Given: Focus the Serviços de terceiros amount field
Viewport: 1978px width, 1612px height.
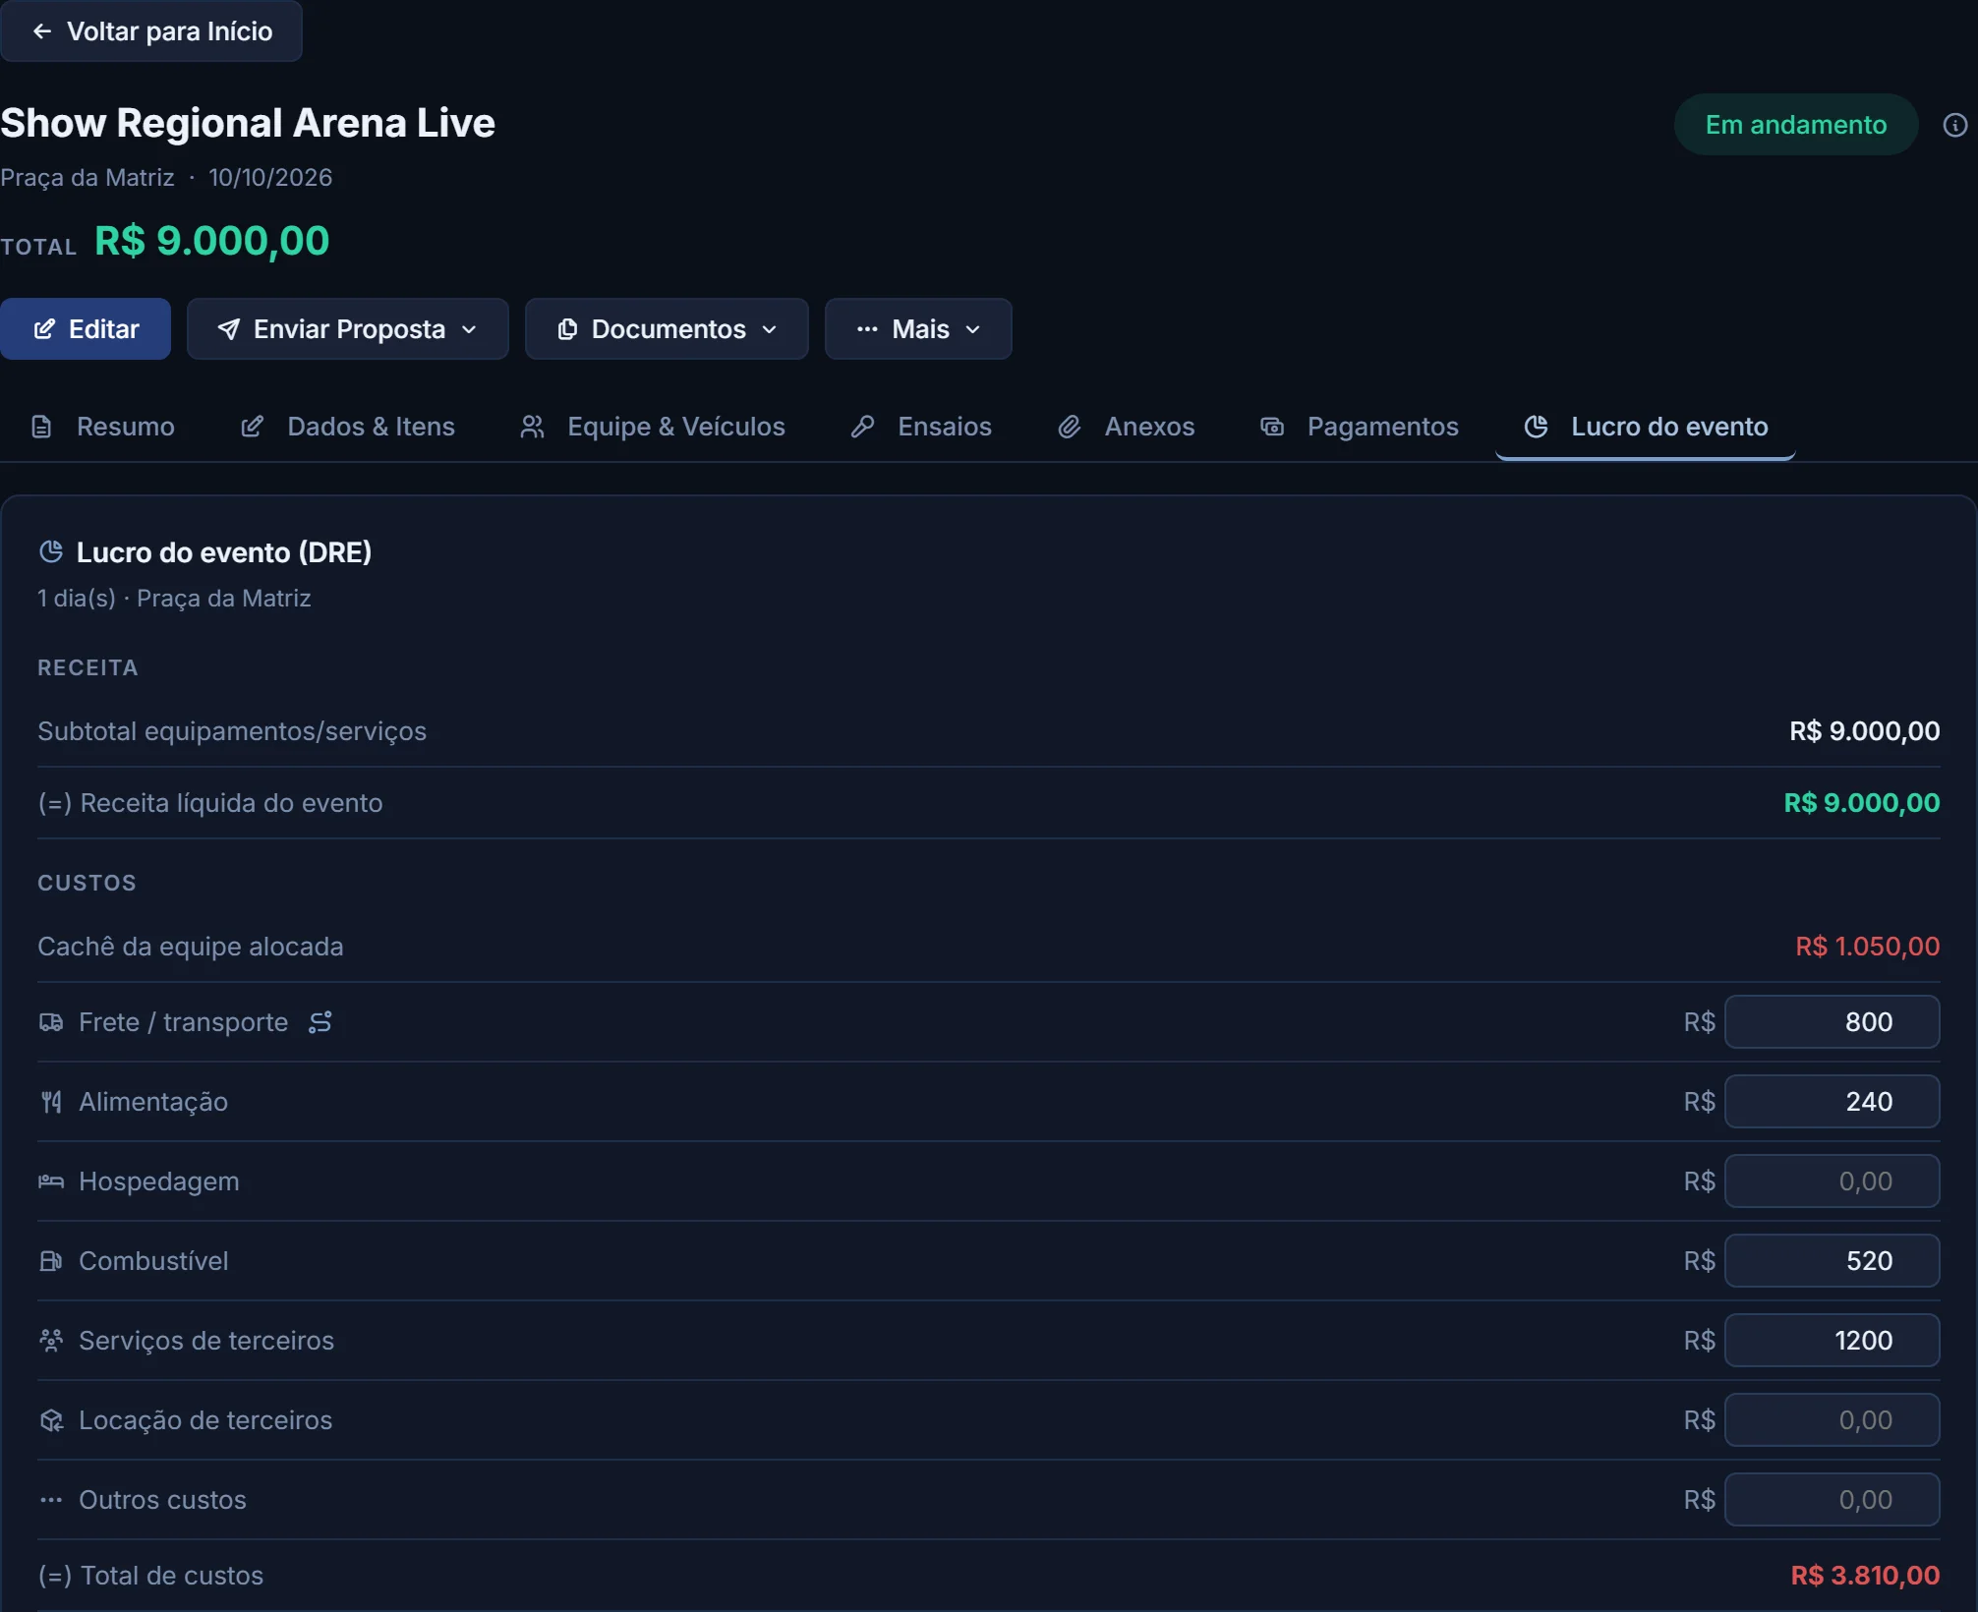Looking at the screenshot, I should [x=1832, y=1341].
